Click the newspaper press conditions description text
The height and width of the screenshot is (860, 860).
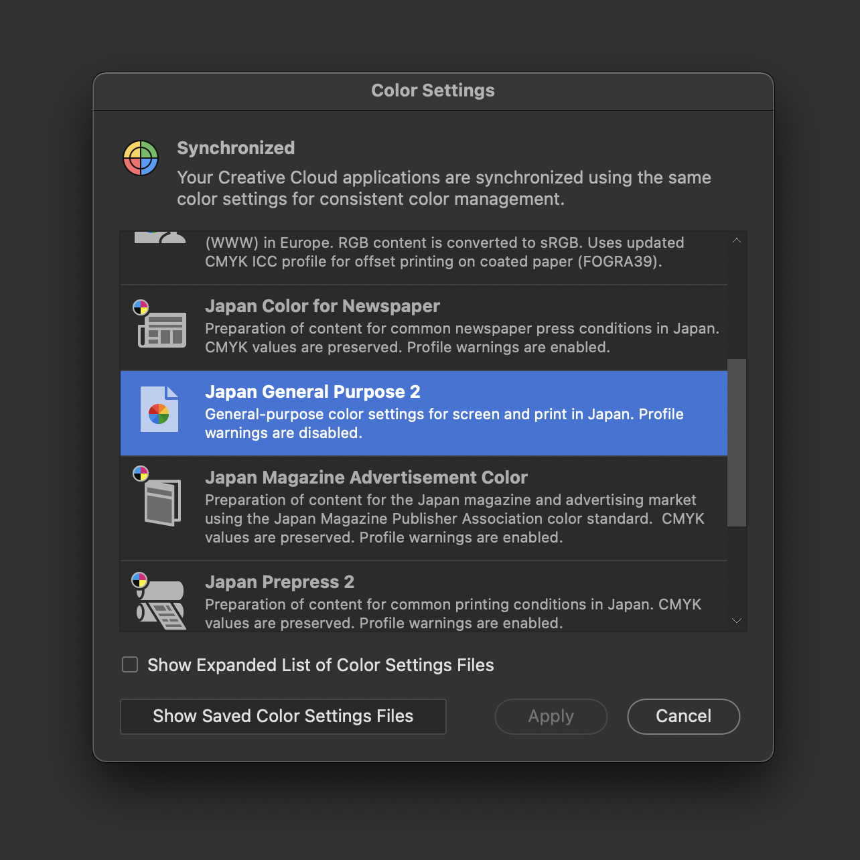click(x=462, y=338)
